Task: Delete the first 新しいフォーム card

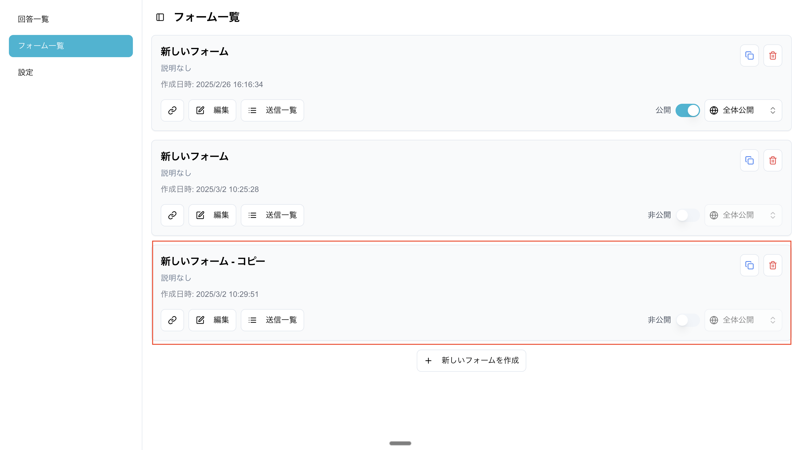Action: pos(773,56)
